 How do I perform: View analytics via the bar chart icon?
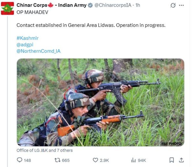133,160
